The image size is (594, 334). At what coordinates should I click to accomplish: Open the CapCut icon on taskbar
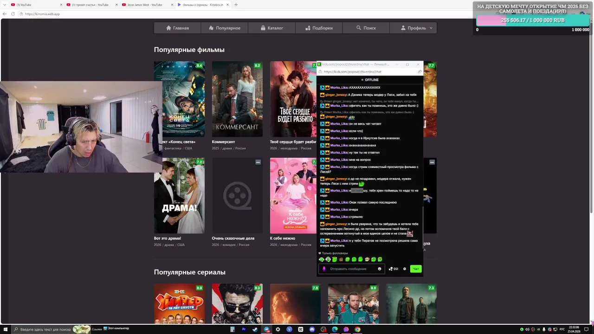[x=301, y=329]
